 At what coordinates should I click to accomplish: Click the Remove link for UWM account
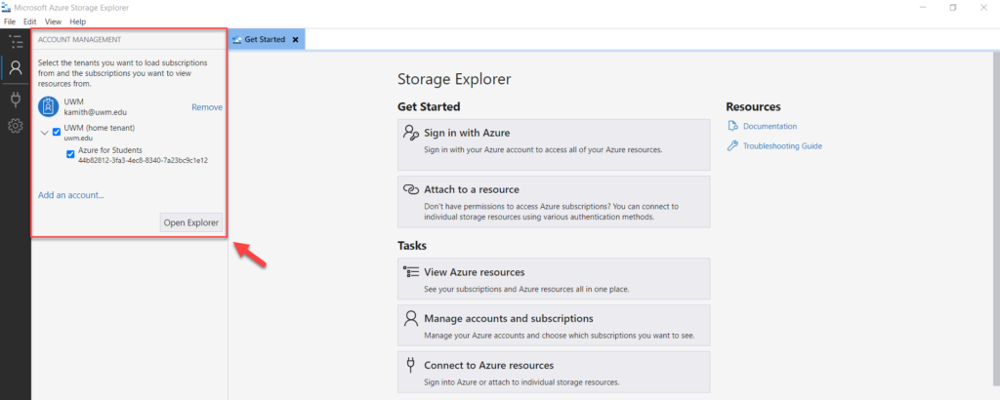point(207,107)
